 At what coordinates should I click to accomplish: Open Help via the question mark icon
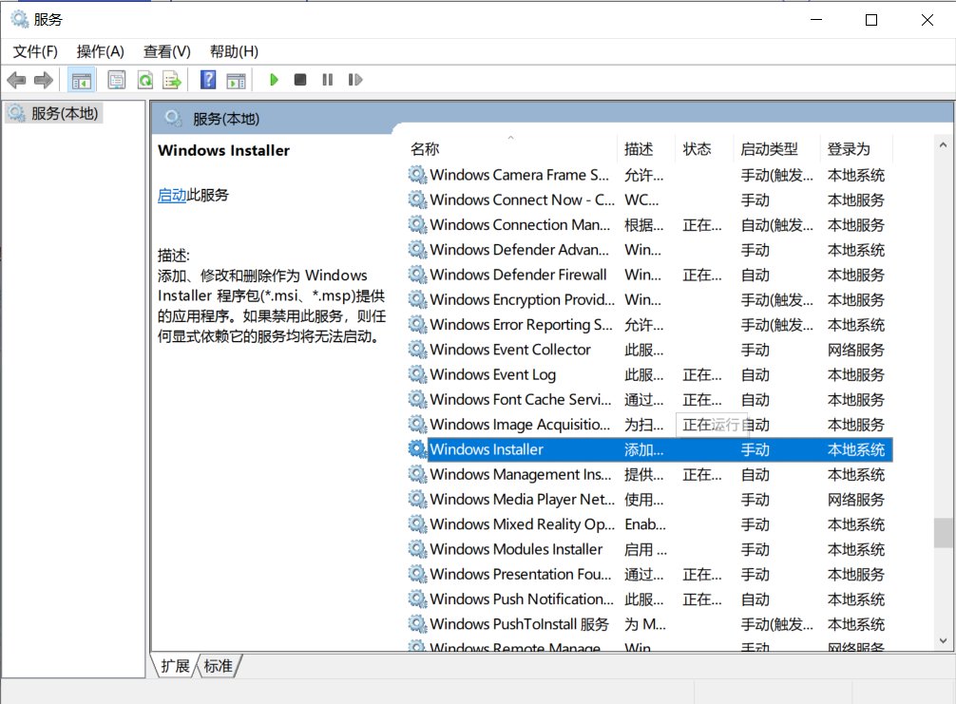click(206, 79)
